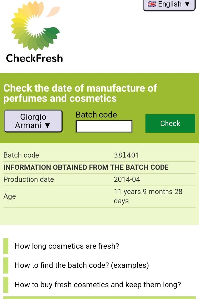
Task: Click the 'Check the date of manufacture' heading
Action: click(x=80, y=93)
